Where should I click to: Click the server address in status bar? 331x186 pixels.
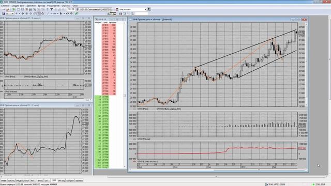pyautogui.click(x=277, y=184)
